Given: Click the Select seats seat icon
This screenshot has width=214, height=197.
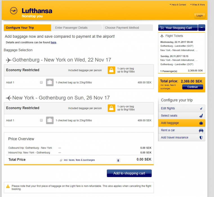Looking at the screenshot, I should [x=201, y=116].
